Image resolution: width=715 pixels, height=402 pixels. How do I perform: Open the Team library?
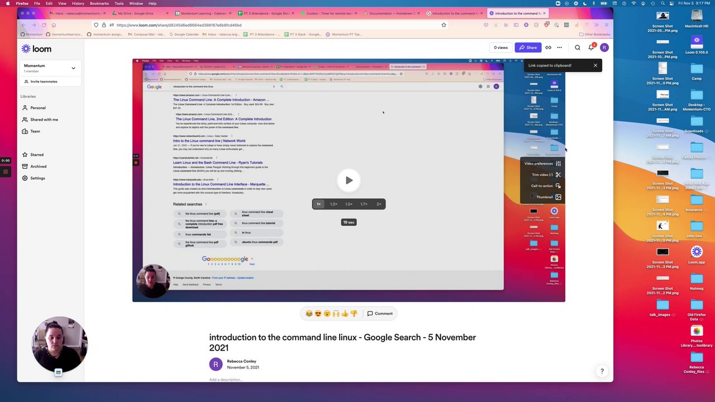click(31, 131)
